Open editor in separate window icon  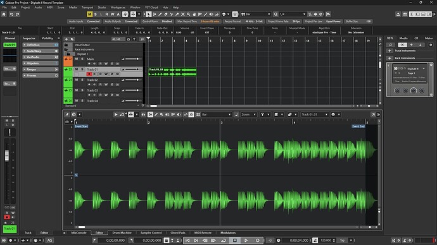[x=373, y=114]
